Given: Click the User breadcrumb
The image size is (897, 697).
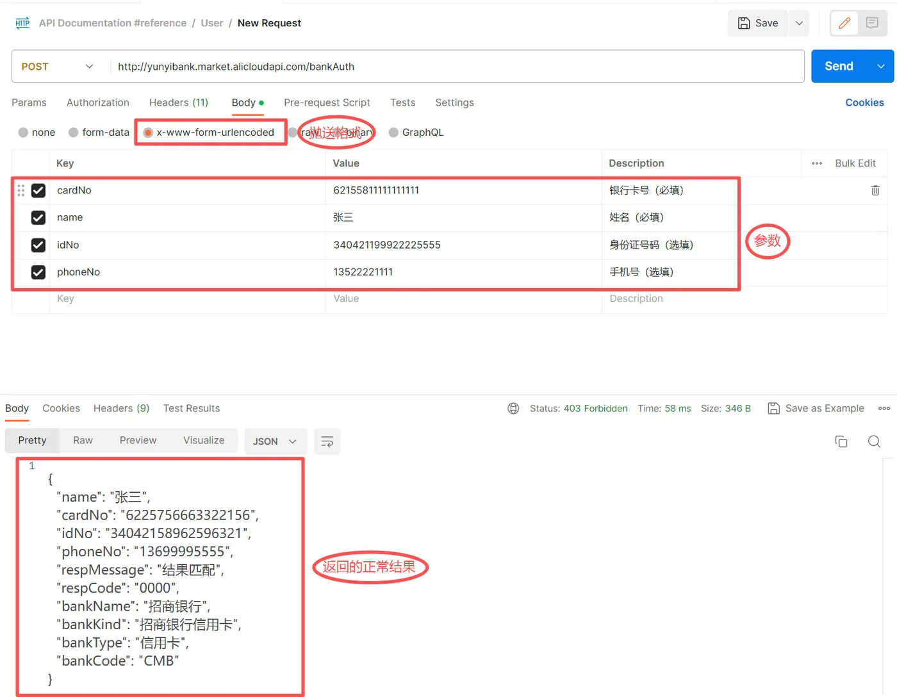Looking at the screenshot, I should 212,23.
